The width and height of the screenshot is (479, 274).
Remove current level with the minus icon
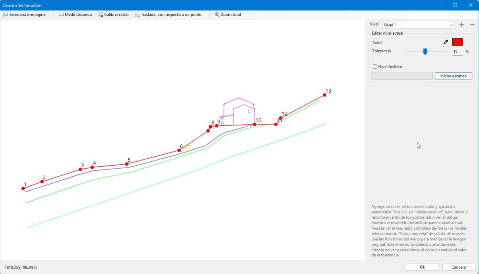pyautogui.click(x=472, y=24)
